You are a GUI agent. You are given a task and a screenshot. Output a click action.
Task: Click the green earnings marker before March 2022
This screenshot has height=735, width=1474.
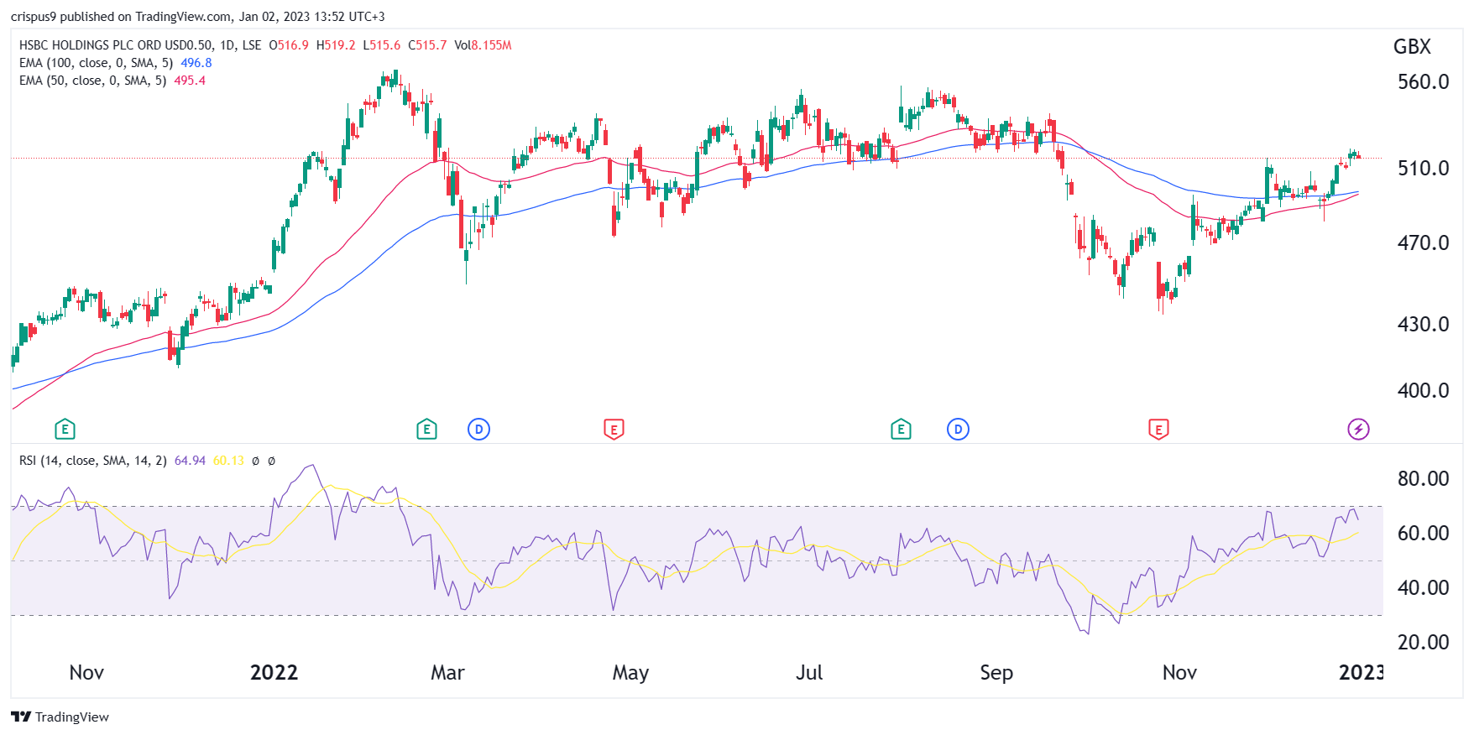426,430
